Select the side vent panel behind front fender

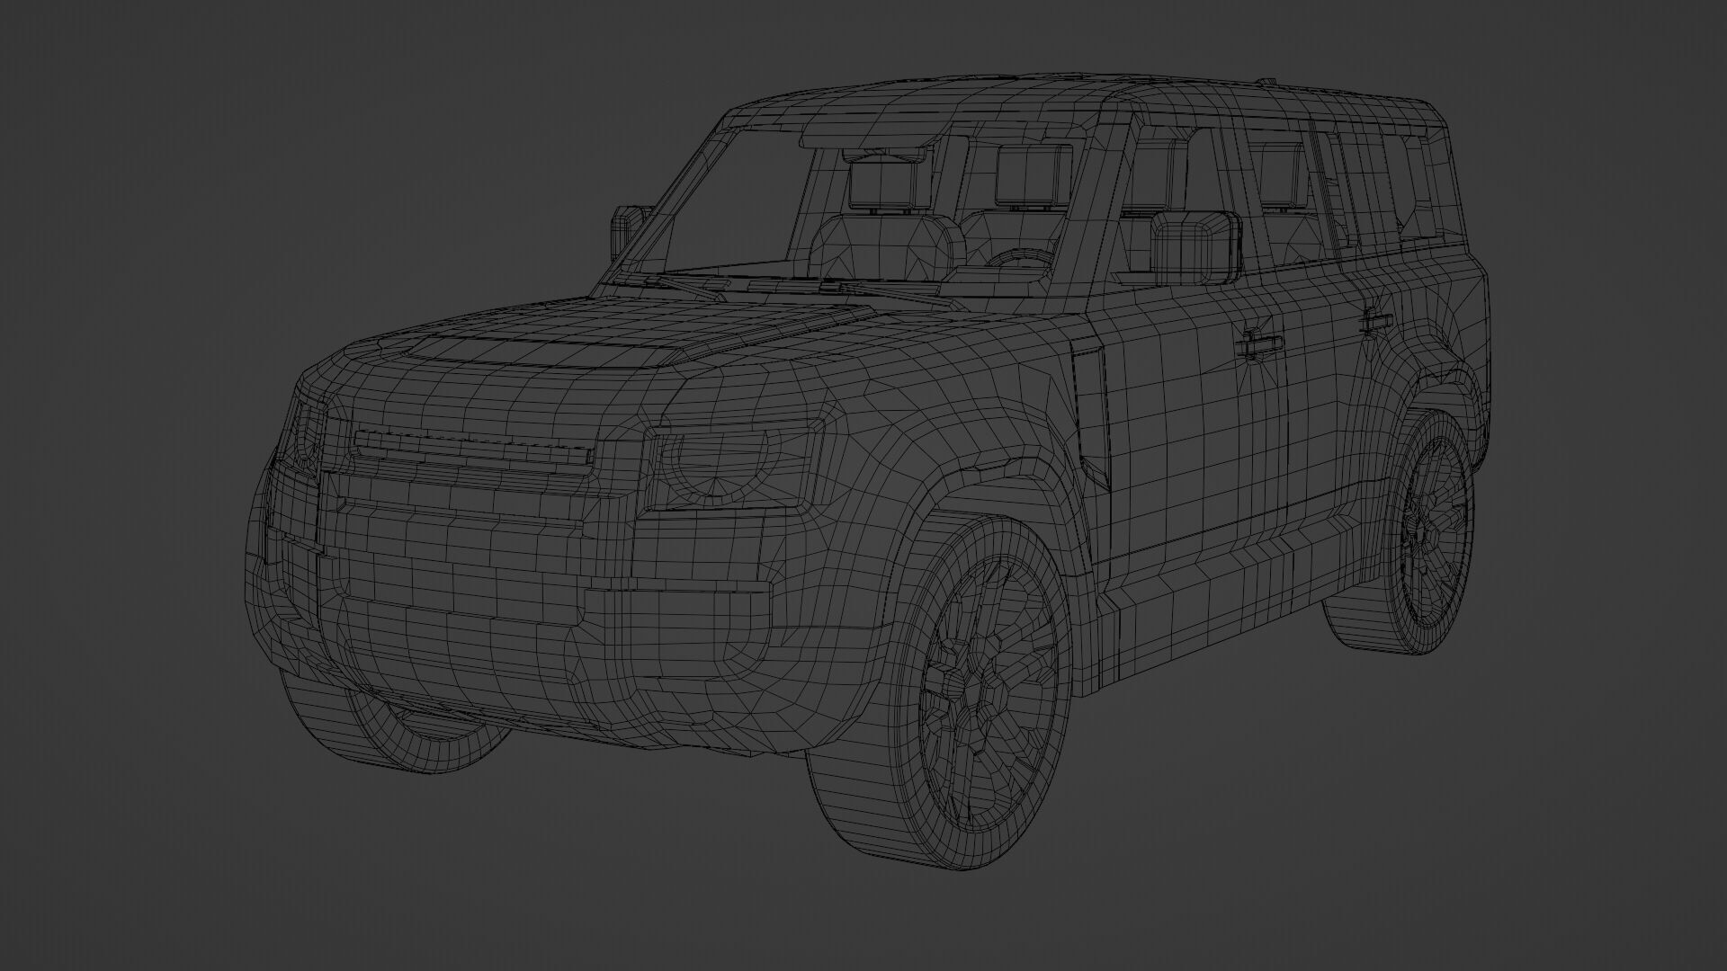1090,415
